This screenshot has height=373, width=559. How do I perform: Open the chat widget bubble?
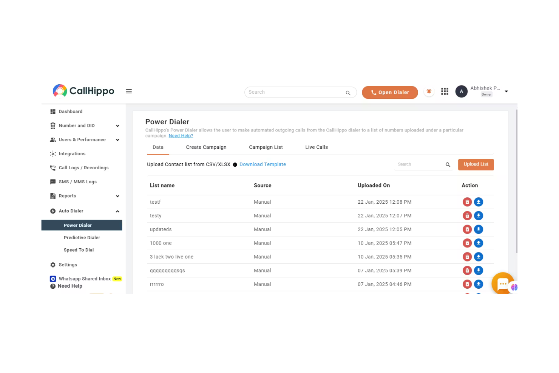[503, 283]
